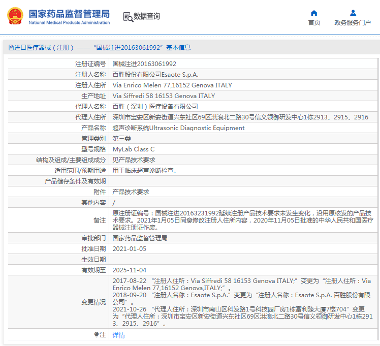Viewport: 380px width, 346px height.
Task: Select MyLab Class C model value
Action: pyautogui.click(x=133, y=149)
